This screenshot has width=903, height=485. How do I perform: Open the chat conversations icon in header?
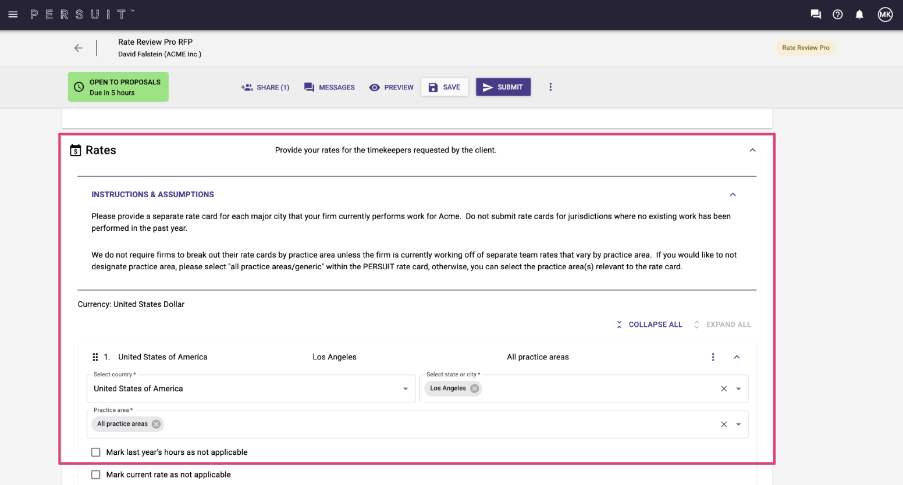click(x=816, y=15)
